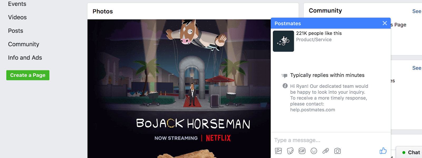Open Info and Ads section

[x=25, y=57]
